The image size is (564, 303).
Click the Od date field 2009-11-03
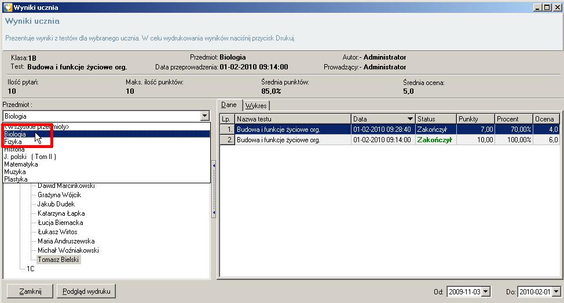click(464, 292)
